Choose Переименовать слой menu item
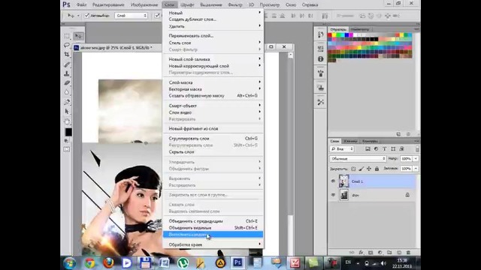 pos(213,36)
